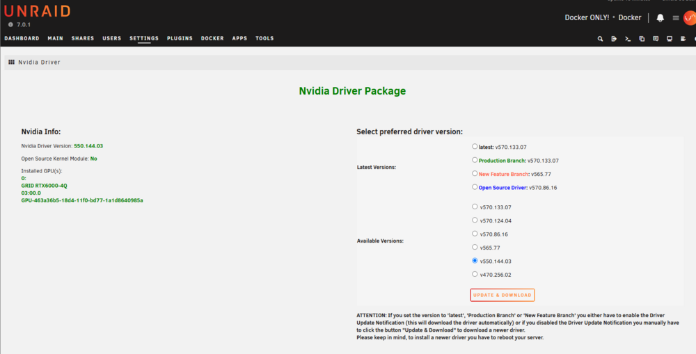Image resolution: width=696 pixels, height=354 pixels.
Task: Click the system info monitor icon
Action: click(x=670, y=39)
